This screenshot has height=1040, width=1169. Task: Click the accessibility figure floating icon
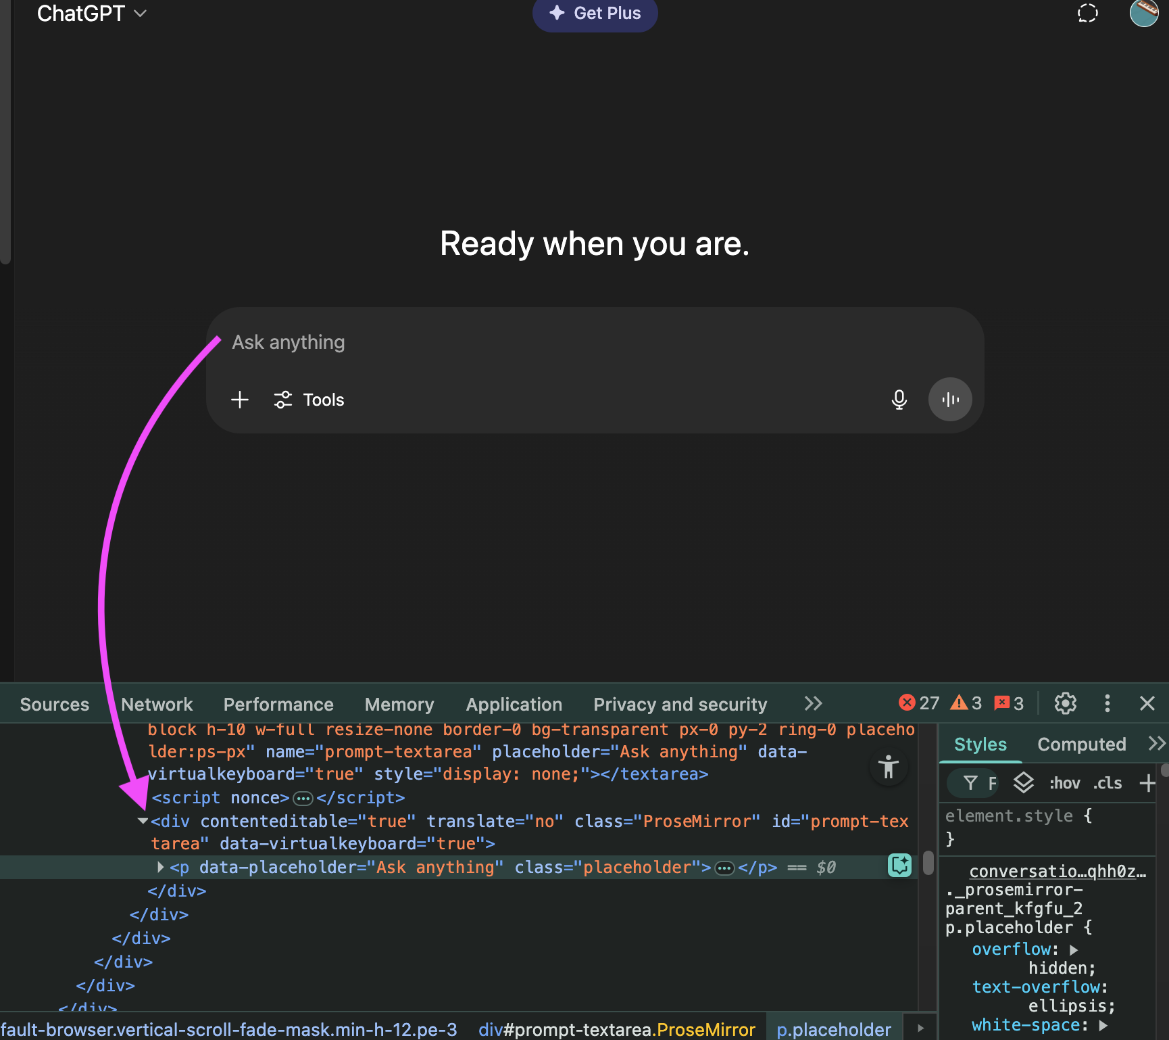click(889, 767)
